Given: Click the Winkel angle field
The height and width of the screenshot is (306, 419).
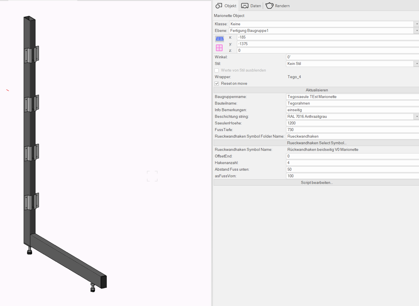Looking at the screenshot, I should tap(352, 57).
